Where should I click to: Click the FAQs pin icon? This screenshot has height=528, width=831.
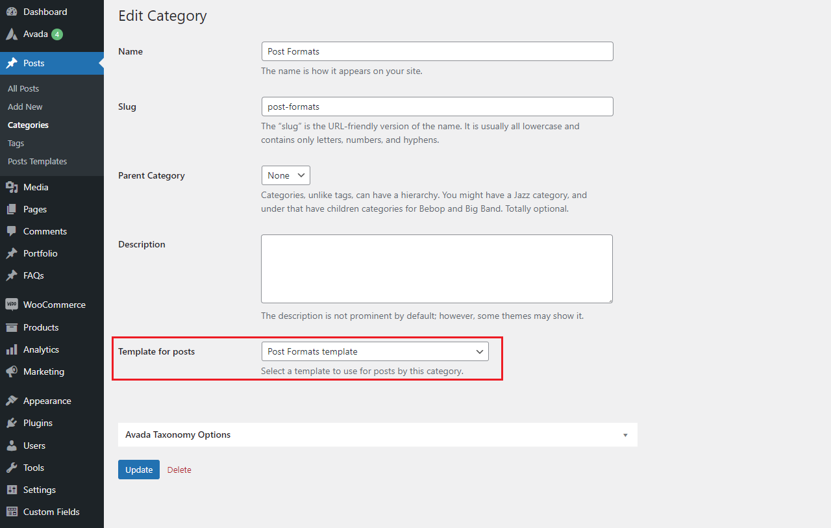point(12,275)
